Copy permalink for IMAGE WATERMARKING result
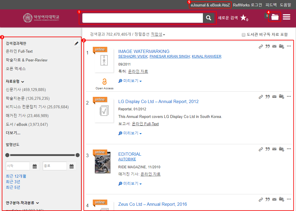Screen dimensions: 296x211 click(261, 46)
